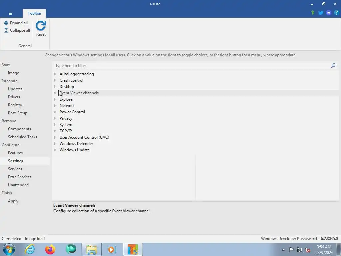Image resolution: width=341 pixels, height=256 pixels.
Task: Click the Collapse all label
Action: click(20, 30)
